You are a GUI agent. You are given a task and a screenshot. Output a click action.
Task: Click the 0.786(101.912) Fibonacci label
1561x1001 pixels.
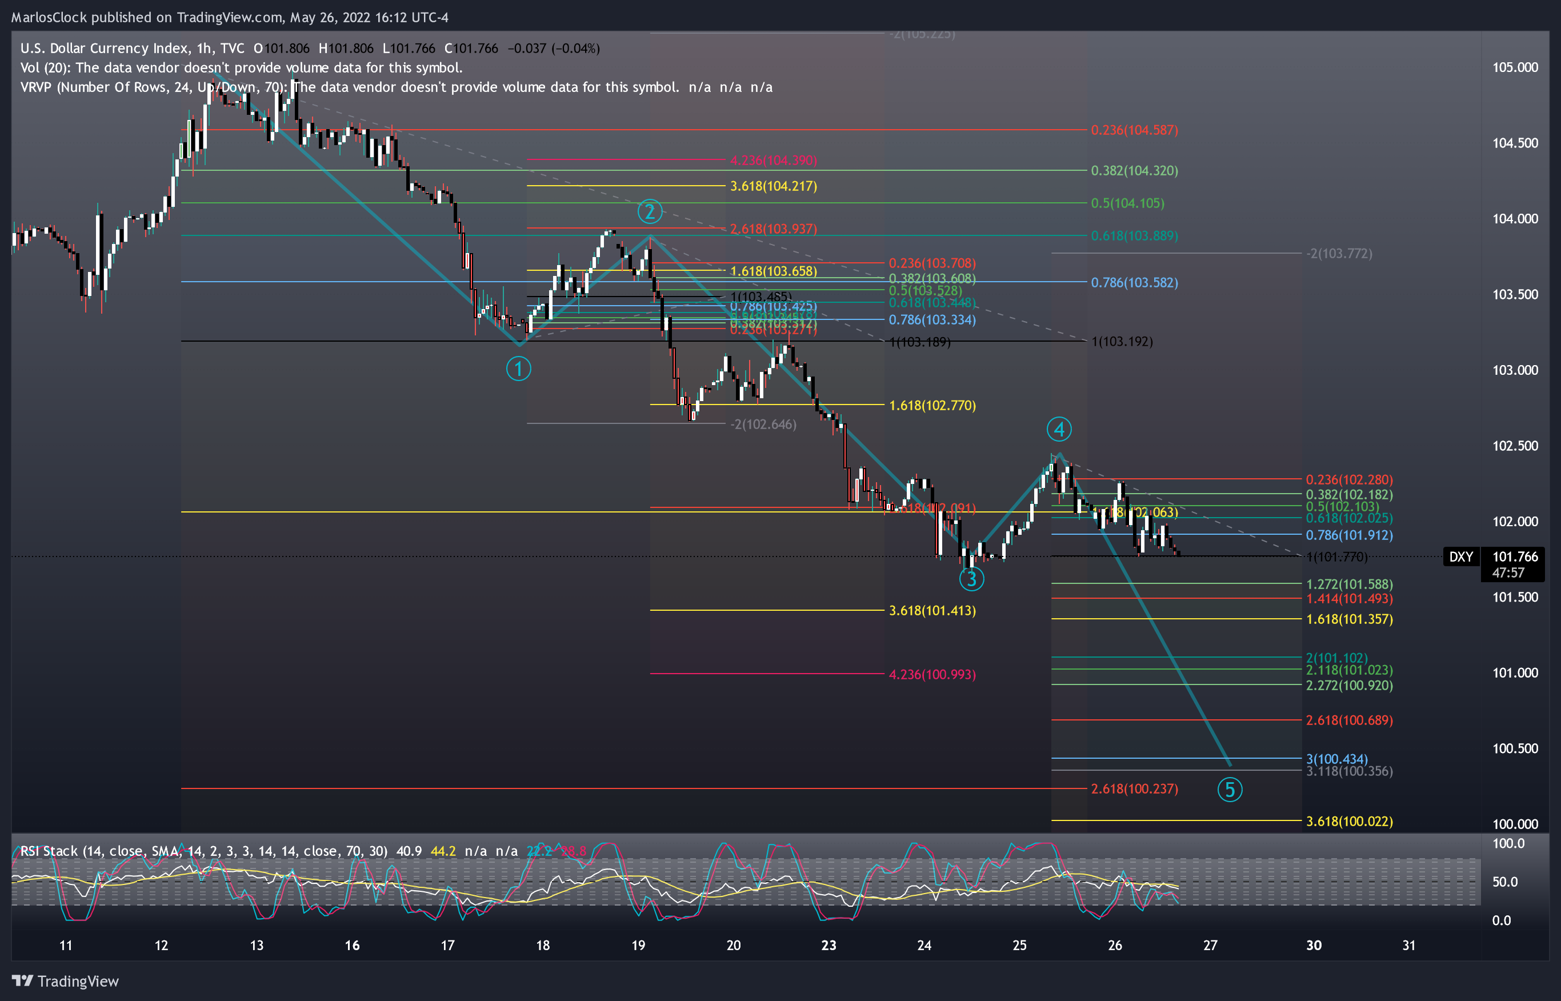coord(1349,535)
